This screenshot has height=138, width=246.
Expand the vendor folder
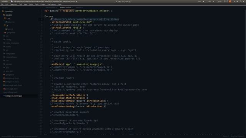pos(8,64)
